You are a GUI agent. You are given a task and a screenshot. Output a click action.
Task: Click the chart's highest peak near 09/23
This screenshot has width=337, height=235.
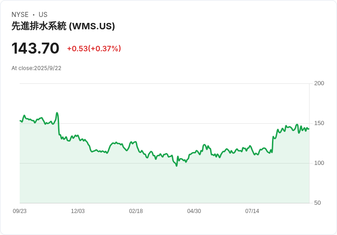click(57, 113)
